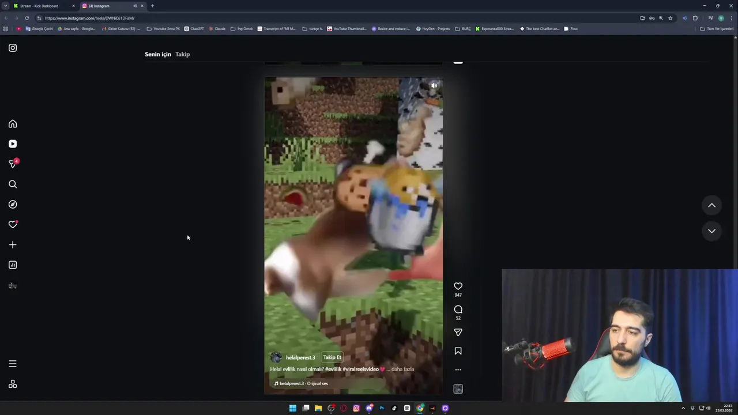This screenshot has height=415, width=738.
Task: Open the profile avatar in sidebar
Action: tap(13, 285)
